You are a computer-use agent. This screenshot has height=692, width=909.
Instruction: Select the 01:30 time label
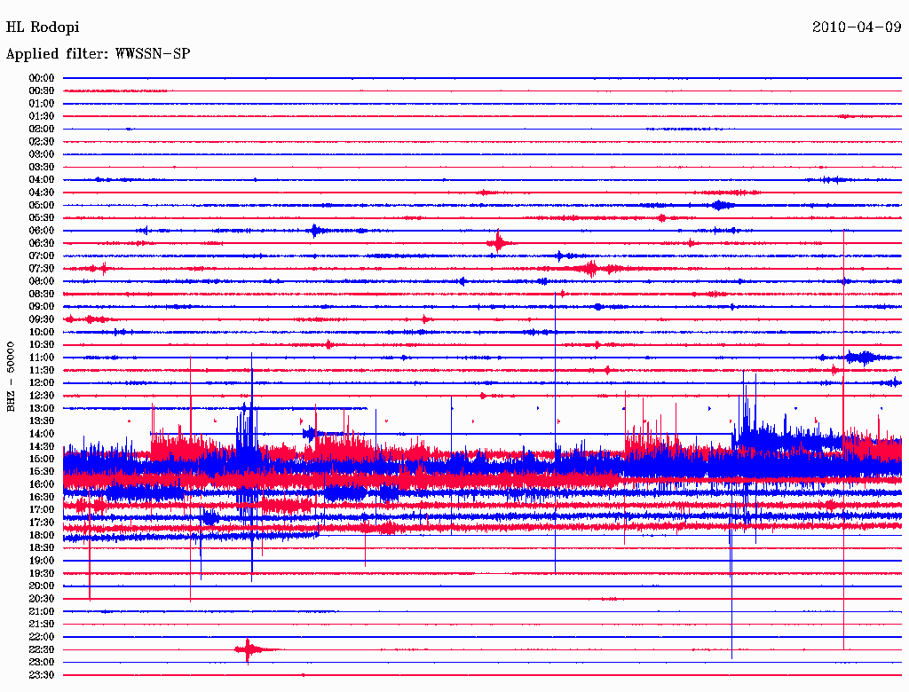tap(42, 116)
